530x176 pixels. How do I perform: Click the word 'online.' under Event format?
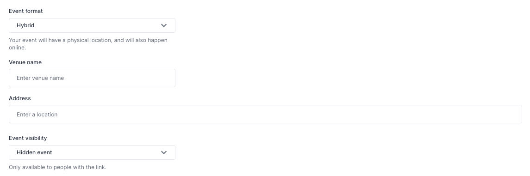(17, 48)
